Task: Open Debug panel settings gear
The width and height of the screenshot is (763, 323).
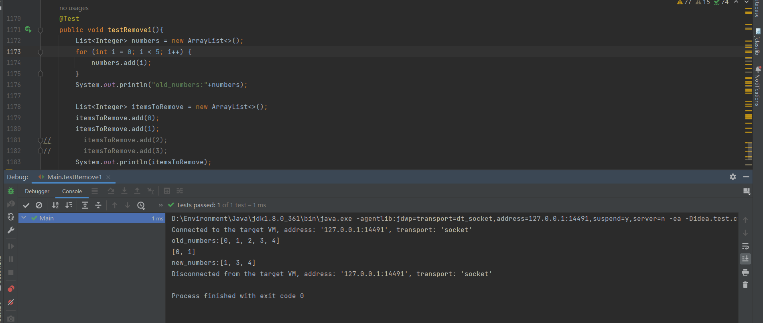Action: (x=733, y=177)
